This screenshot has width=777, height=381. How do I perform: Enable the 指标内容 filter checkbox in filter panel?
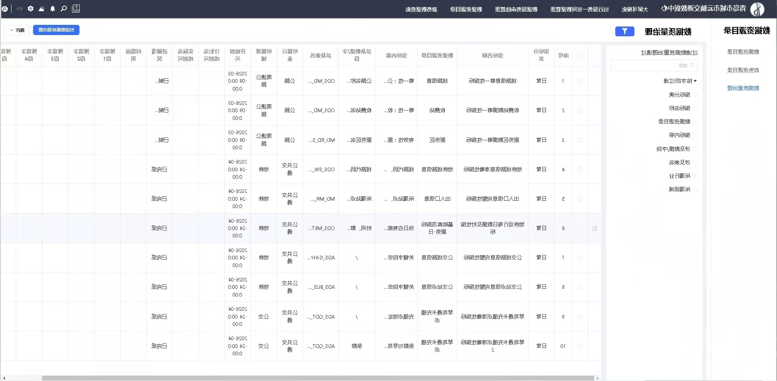tap(696, 135)
